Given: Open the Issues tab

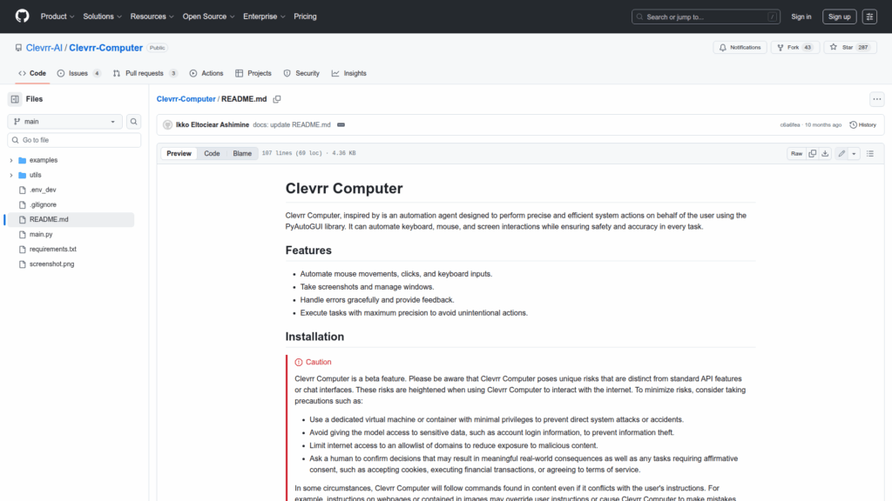Looking at the screenshot, I should tap(79, 73).
